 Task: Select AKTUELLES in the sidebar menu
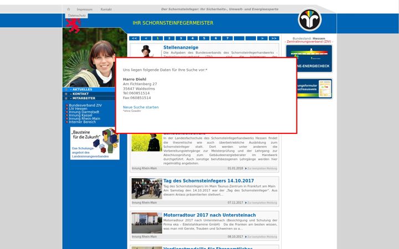pos(81,90)
